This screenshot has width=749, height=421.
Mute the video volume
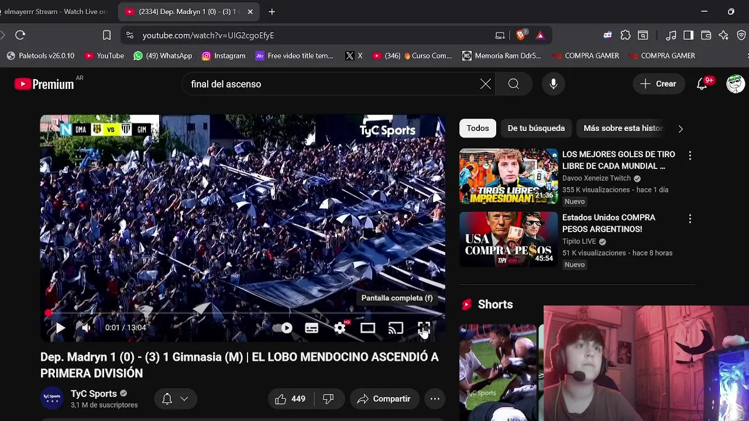[86, 328]
